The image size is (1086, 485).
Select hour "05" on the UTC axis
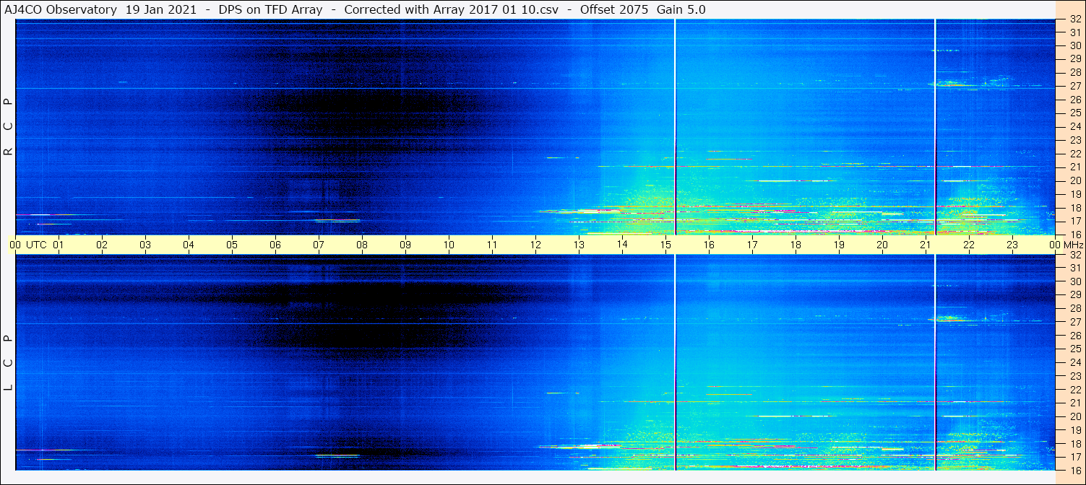click(x=232, y=245)
